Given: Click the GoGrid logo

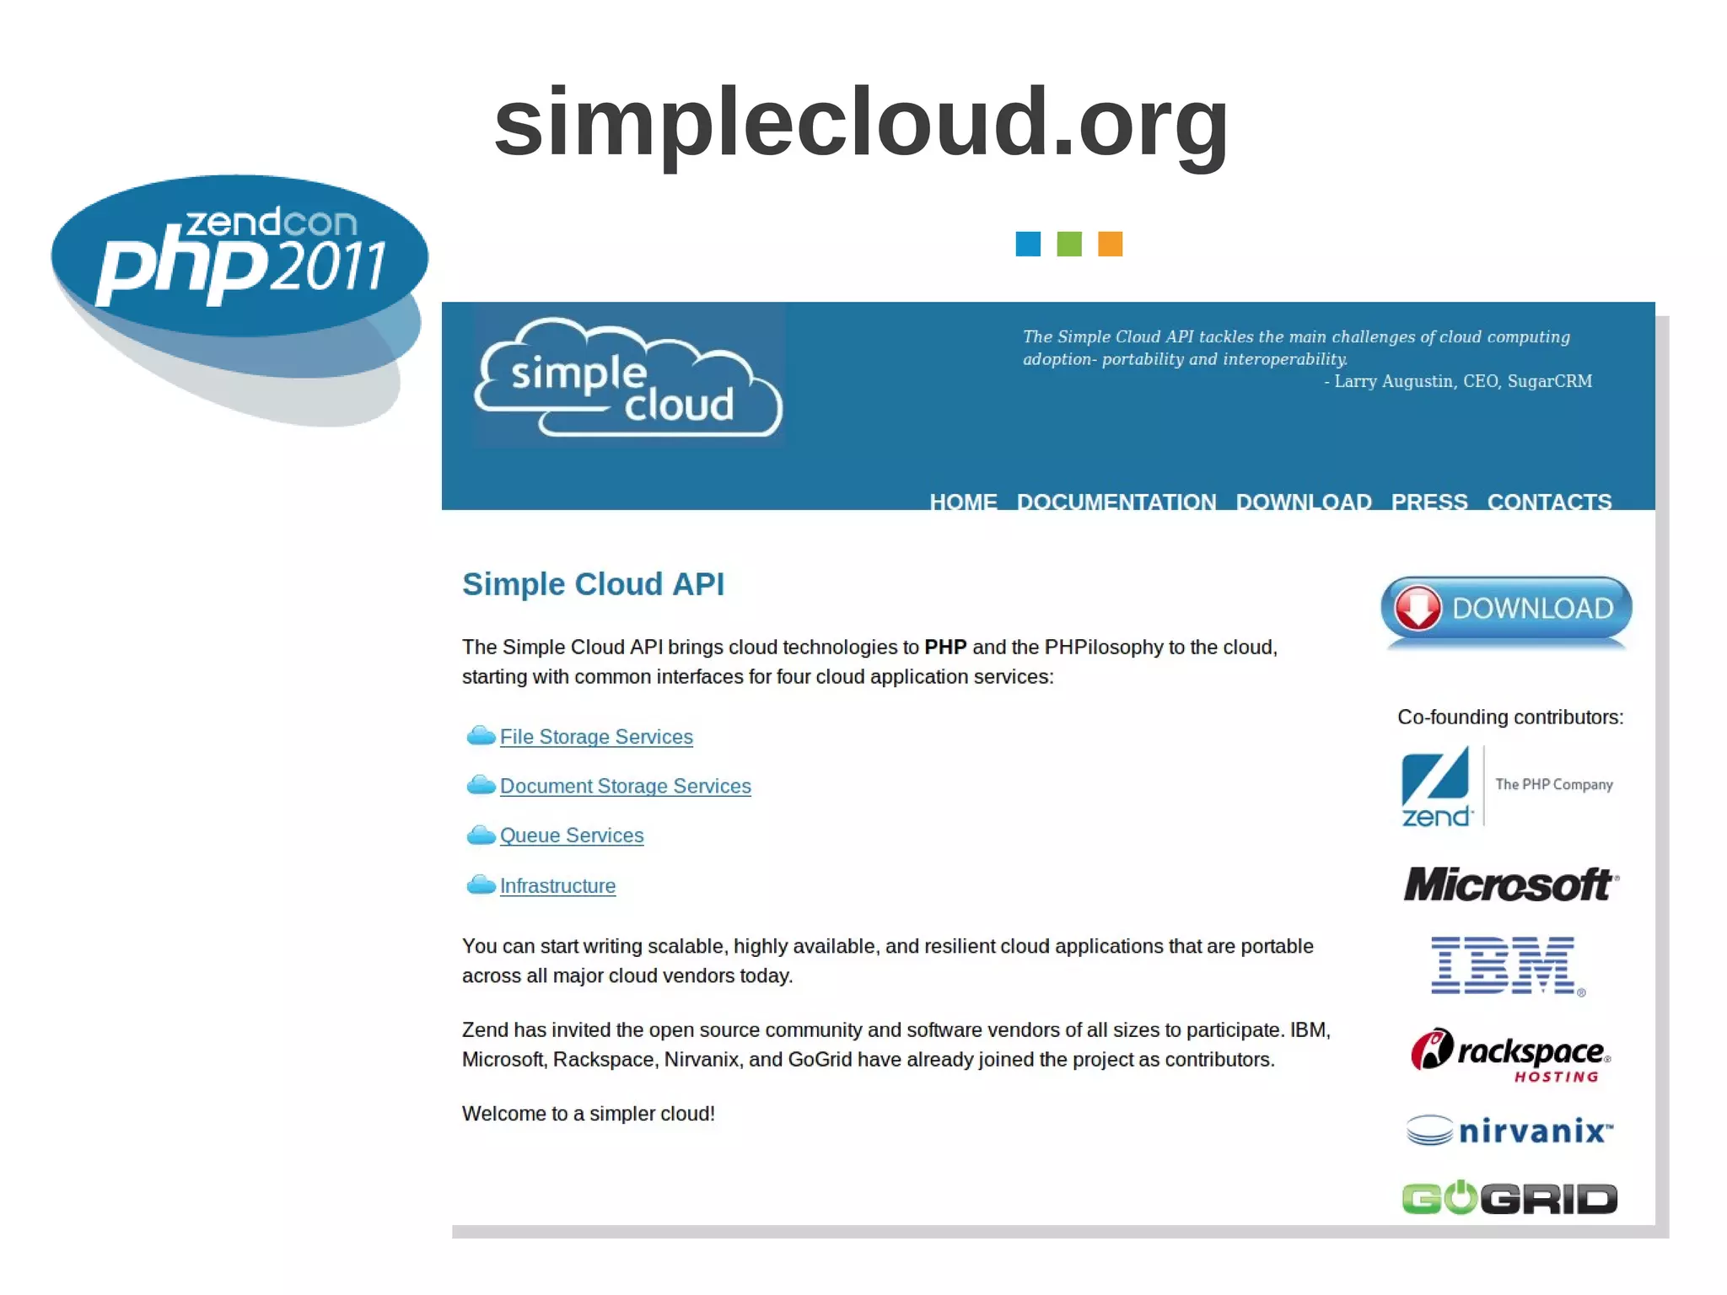Looking at the screenshot, I should click(x=1509, y=1197).
